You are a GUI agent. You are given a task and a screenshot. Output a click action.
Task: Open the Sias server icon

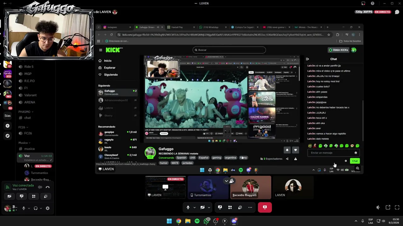pos(8,116)
